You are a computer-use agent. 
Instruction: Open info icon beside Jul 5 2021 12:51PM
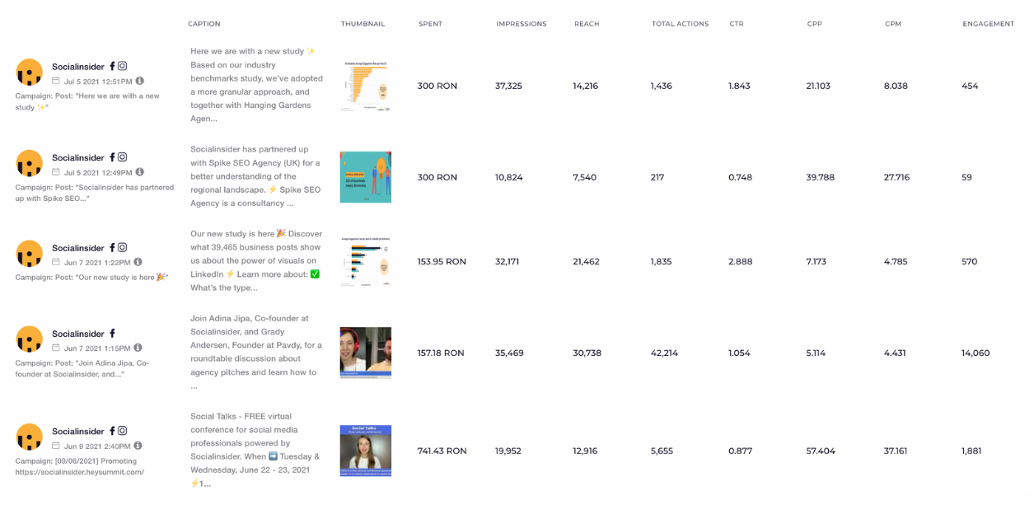click(x=140, y=81)
